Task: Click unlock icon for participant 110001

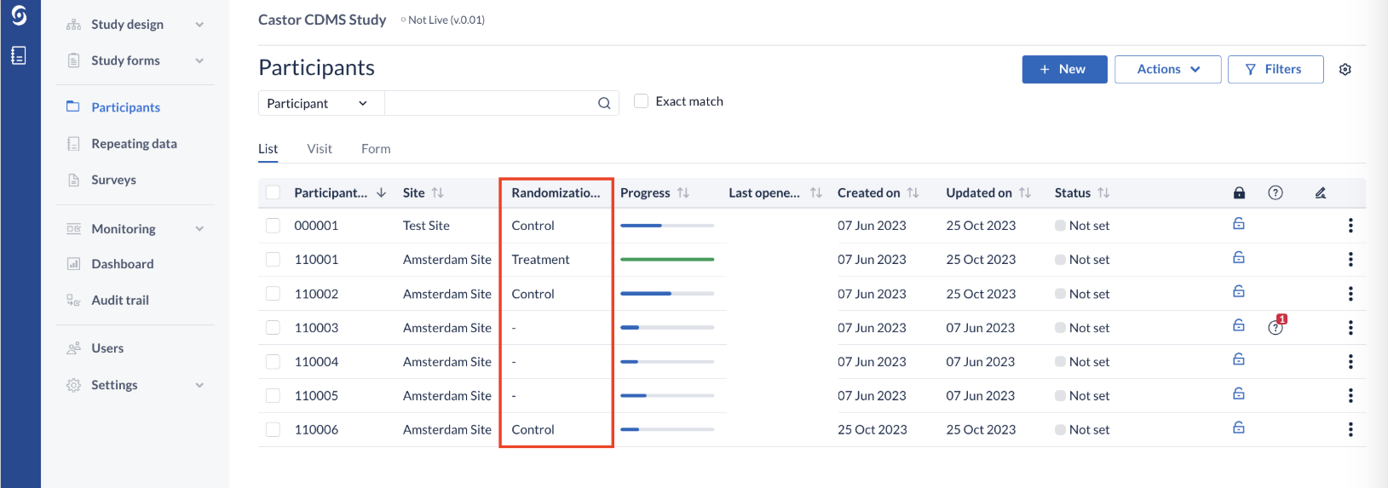Action: point(1239,258)
